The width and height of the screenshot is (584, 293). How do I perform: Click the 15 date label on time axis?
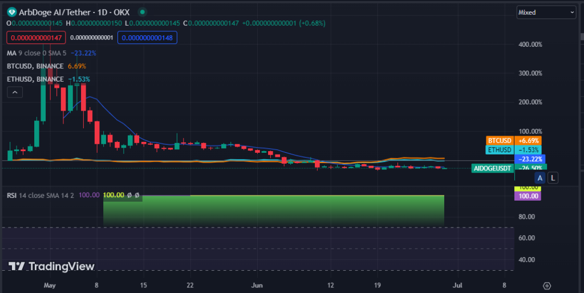(x=143, y=286)
